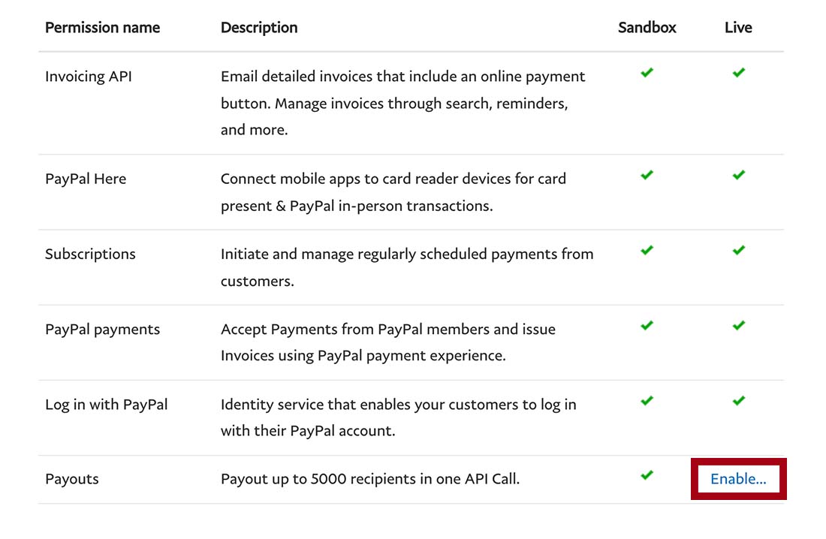Click the Sandbox column header
Screen dimensions: 826x539
(x=647, y=28)
